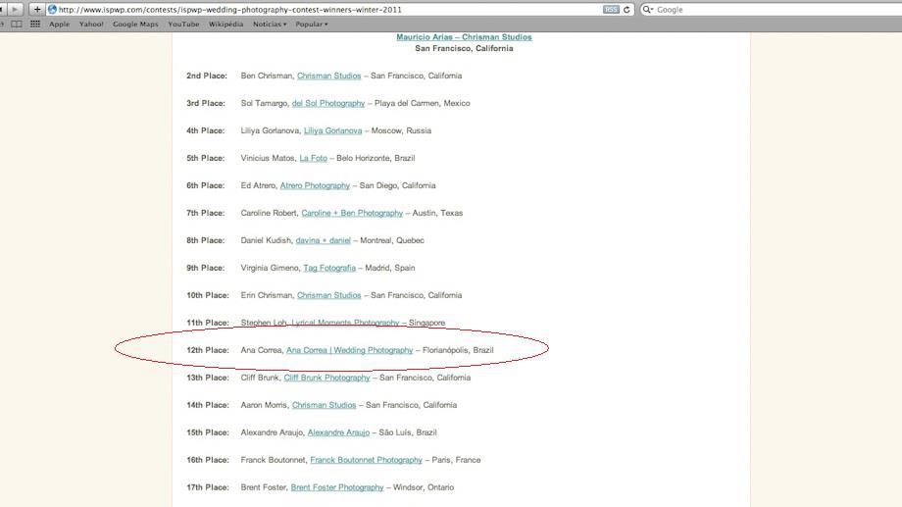Open the Google Maps bookmark
Image resolution: width=902 pixels, height=507 pixels.
pos(135,25)
